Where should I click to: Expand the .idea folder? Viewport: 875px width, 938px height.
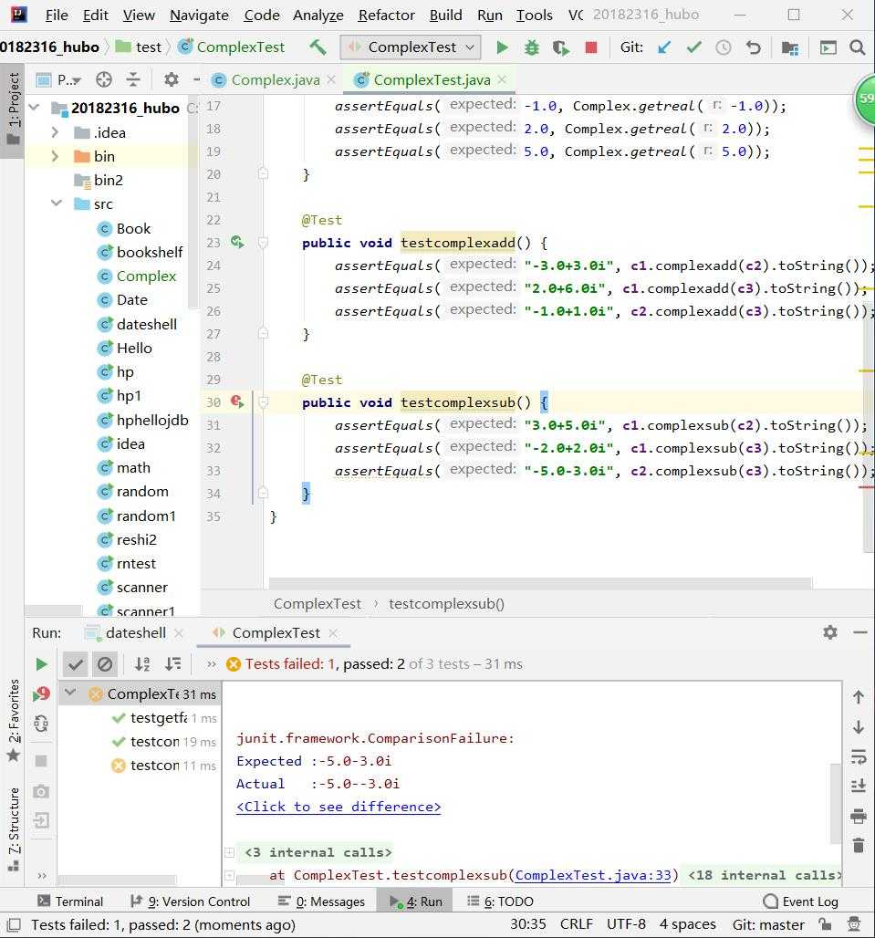(x=56, y=132)
